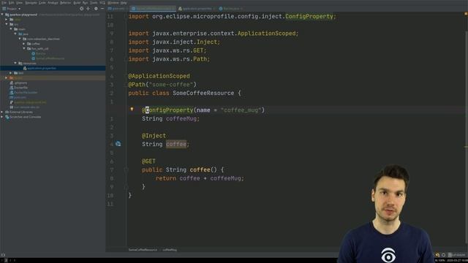The height and width of the screenshot is (263, 468).
Task: Hide the Project tool window
Action: (102, 9)
